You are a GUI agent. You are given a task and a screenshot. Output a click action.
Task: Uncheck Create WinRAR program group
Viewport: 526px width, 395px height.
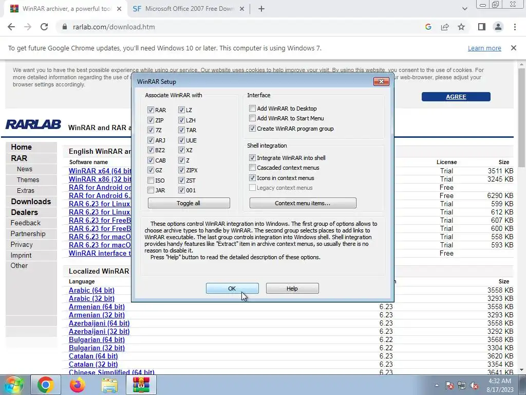click(x=252, y=128)
